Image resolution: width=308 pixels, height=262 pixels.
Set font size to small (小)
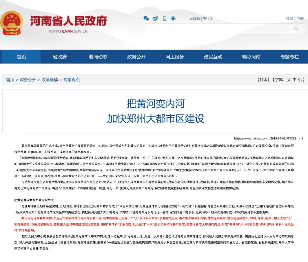pyautogui.click(x=300, y=80)
